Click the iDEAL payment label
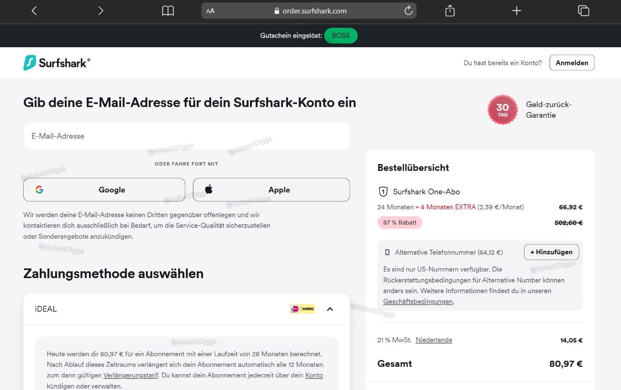The image size is (621, 390). click(46, 309)
